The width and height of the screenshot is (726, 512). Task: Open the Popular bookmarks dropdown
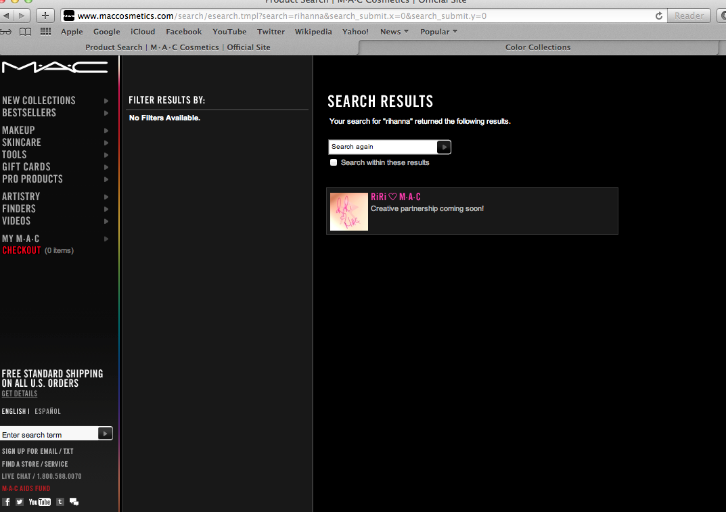click(438, 32)
